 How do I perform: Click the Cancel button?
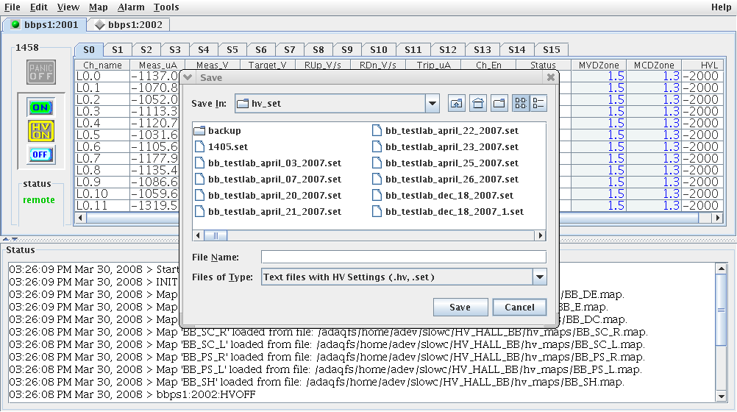[519, 307]
